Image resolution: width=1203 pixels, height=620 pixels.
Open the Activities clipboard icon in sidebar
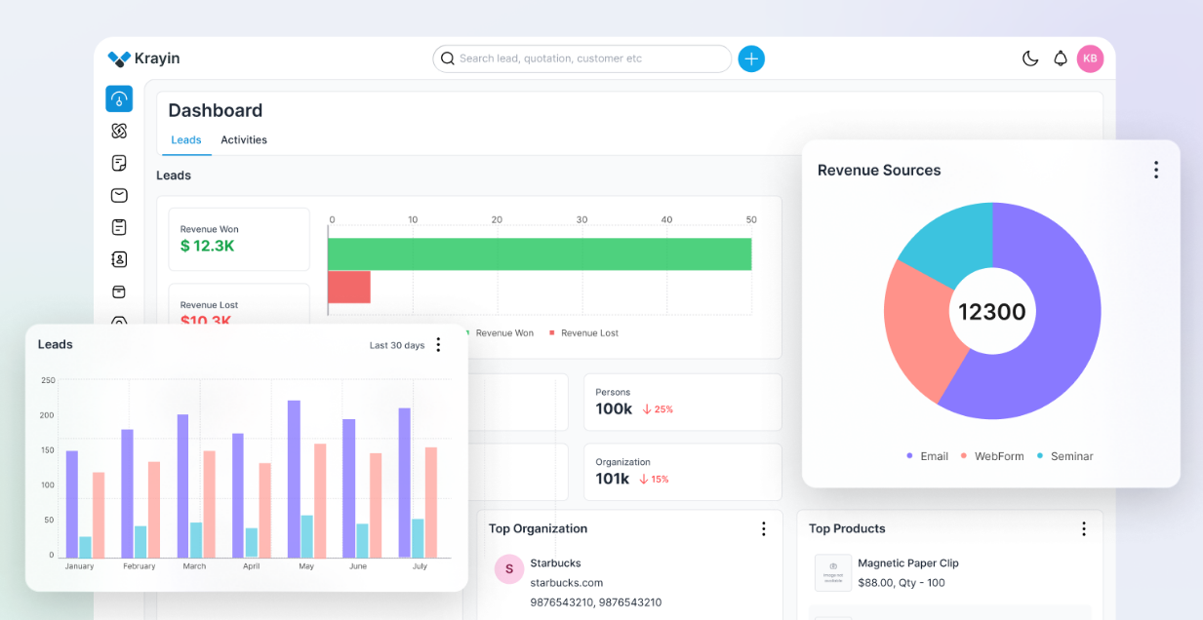click(119, 227)
